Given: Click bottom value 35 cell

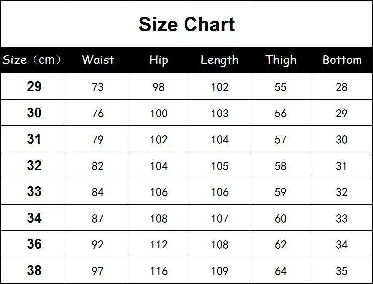Looking at the screenshot, I should click(x=342, y=271).
